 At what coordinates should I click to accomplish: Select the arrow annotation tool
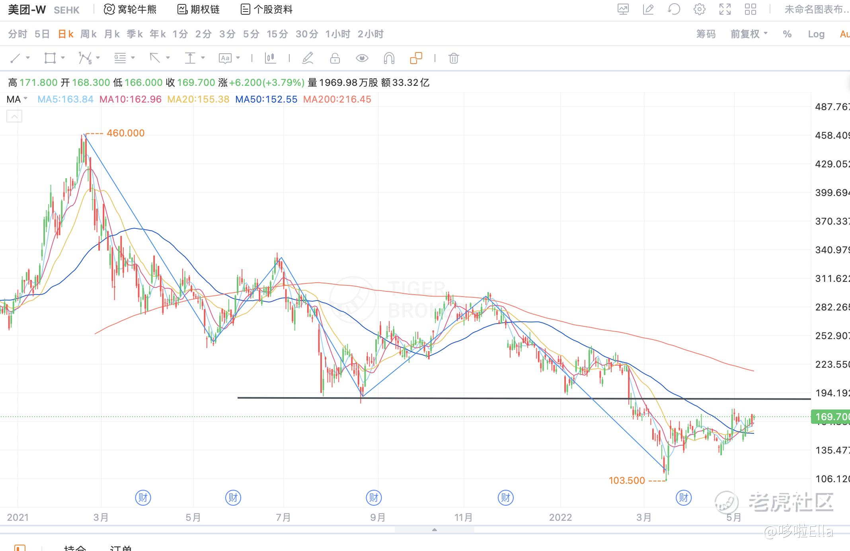tap(155, 58)
